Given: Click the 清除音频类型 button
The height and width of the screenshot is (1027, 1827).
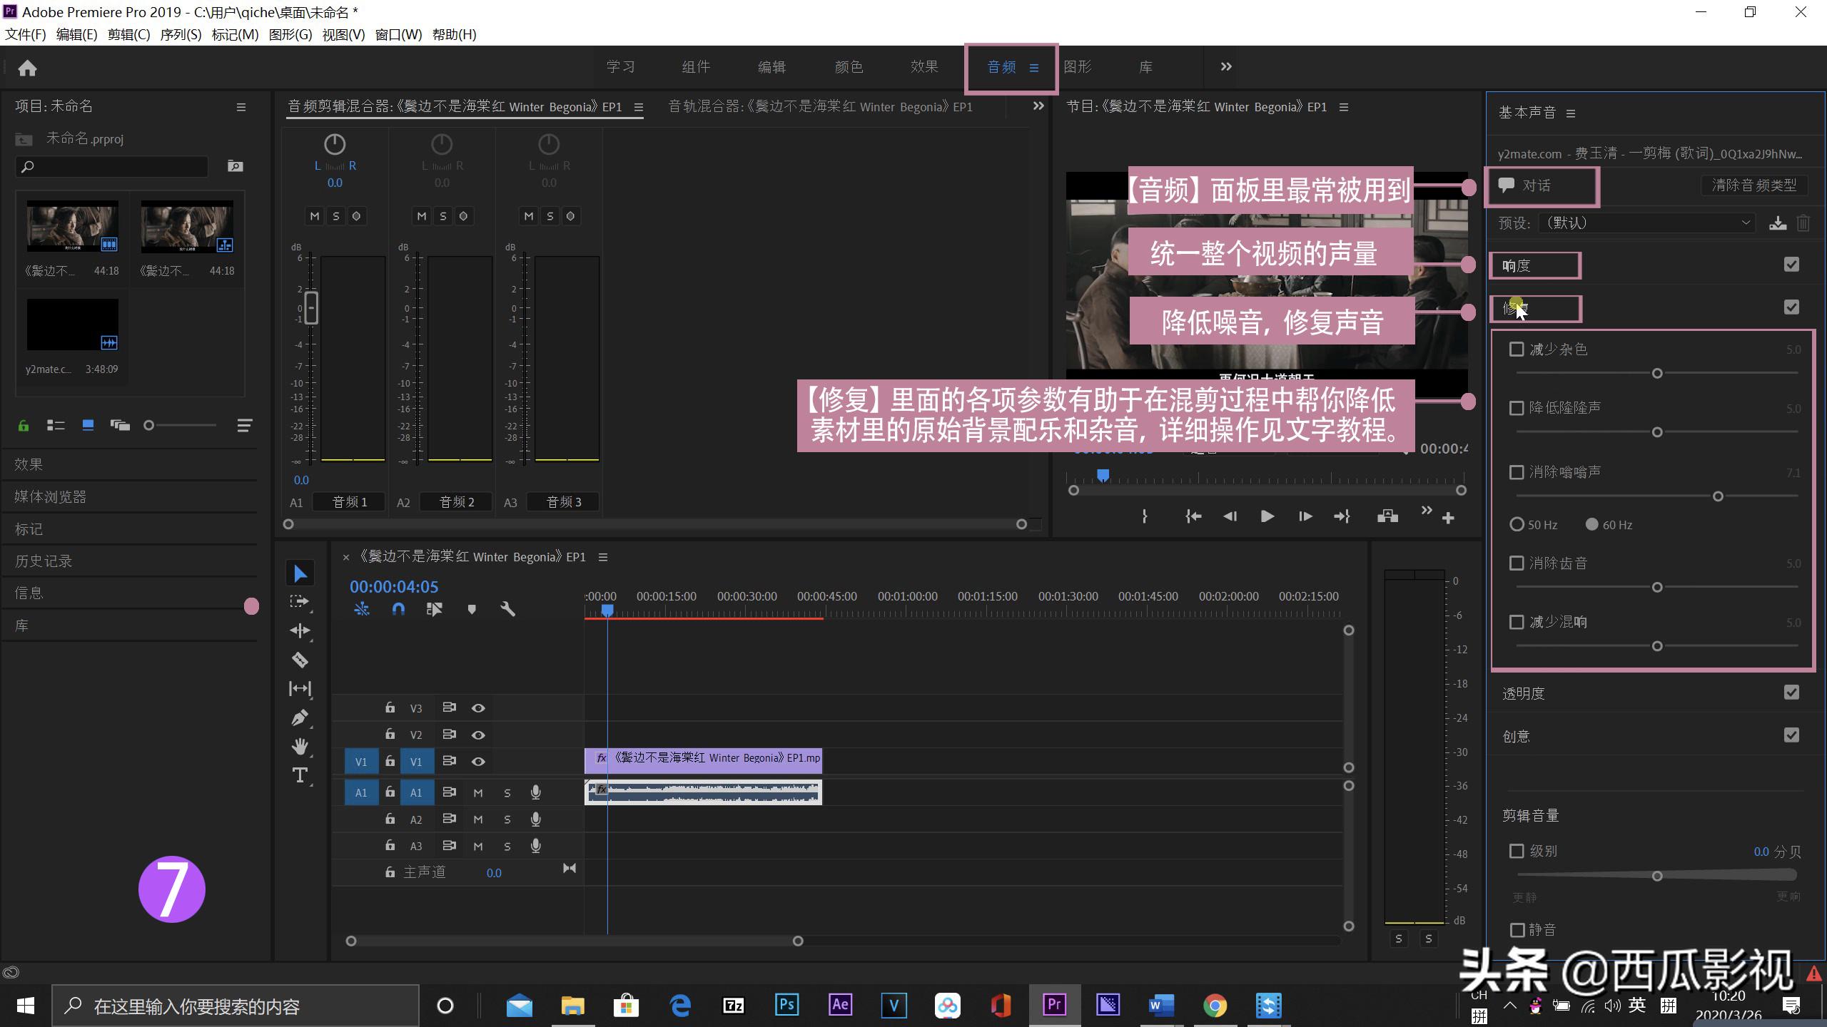Looking at the screenshot, I should 1753,185.
